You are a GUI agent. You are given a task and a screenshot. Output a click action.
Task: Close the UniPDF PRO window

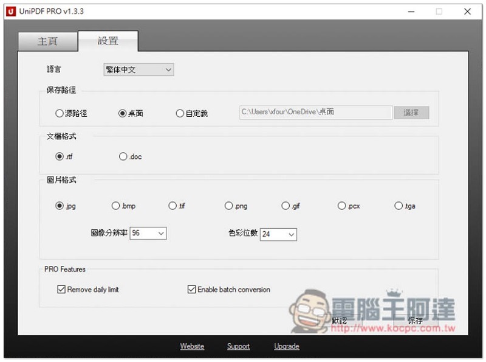[467, 12]
